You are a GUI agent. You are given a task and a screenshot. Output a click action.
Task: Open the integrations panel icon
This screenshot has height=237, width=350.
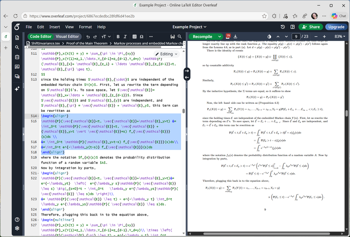(x=17, y=57)
